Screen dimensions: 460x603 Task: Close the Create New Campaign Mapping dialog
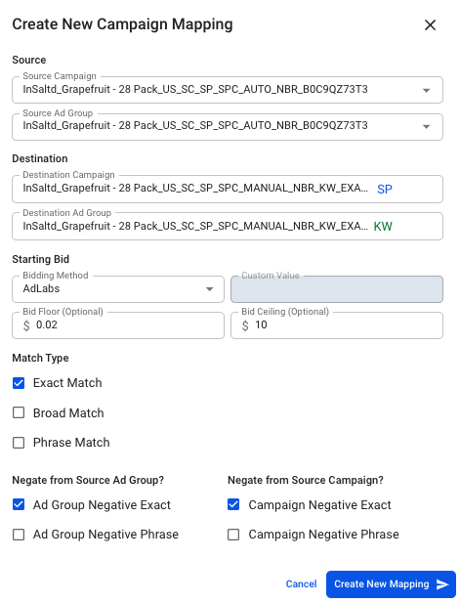pos(430,25)
